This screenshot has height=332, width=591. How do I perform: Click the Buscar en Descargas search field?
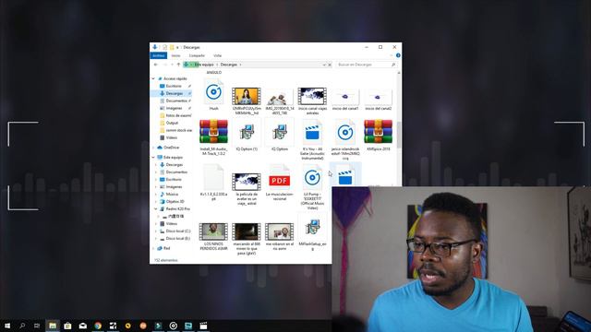pyautogui.click(x=366, y=65)
